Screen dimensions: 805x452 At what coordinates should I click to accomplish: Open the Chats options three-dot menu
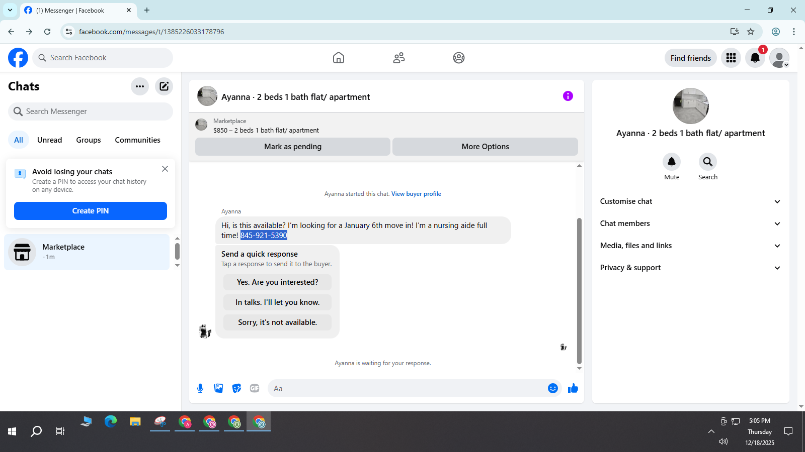point(140,86)
